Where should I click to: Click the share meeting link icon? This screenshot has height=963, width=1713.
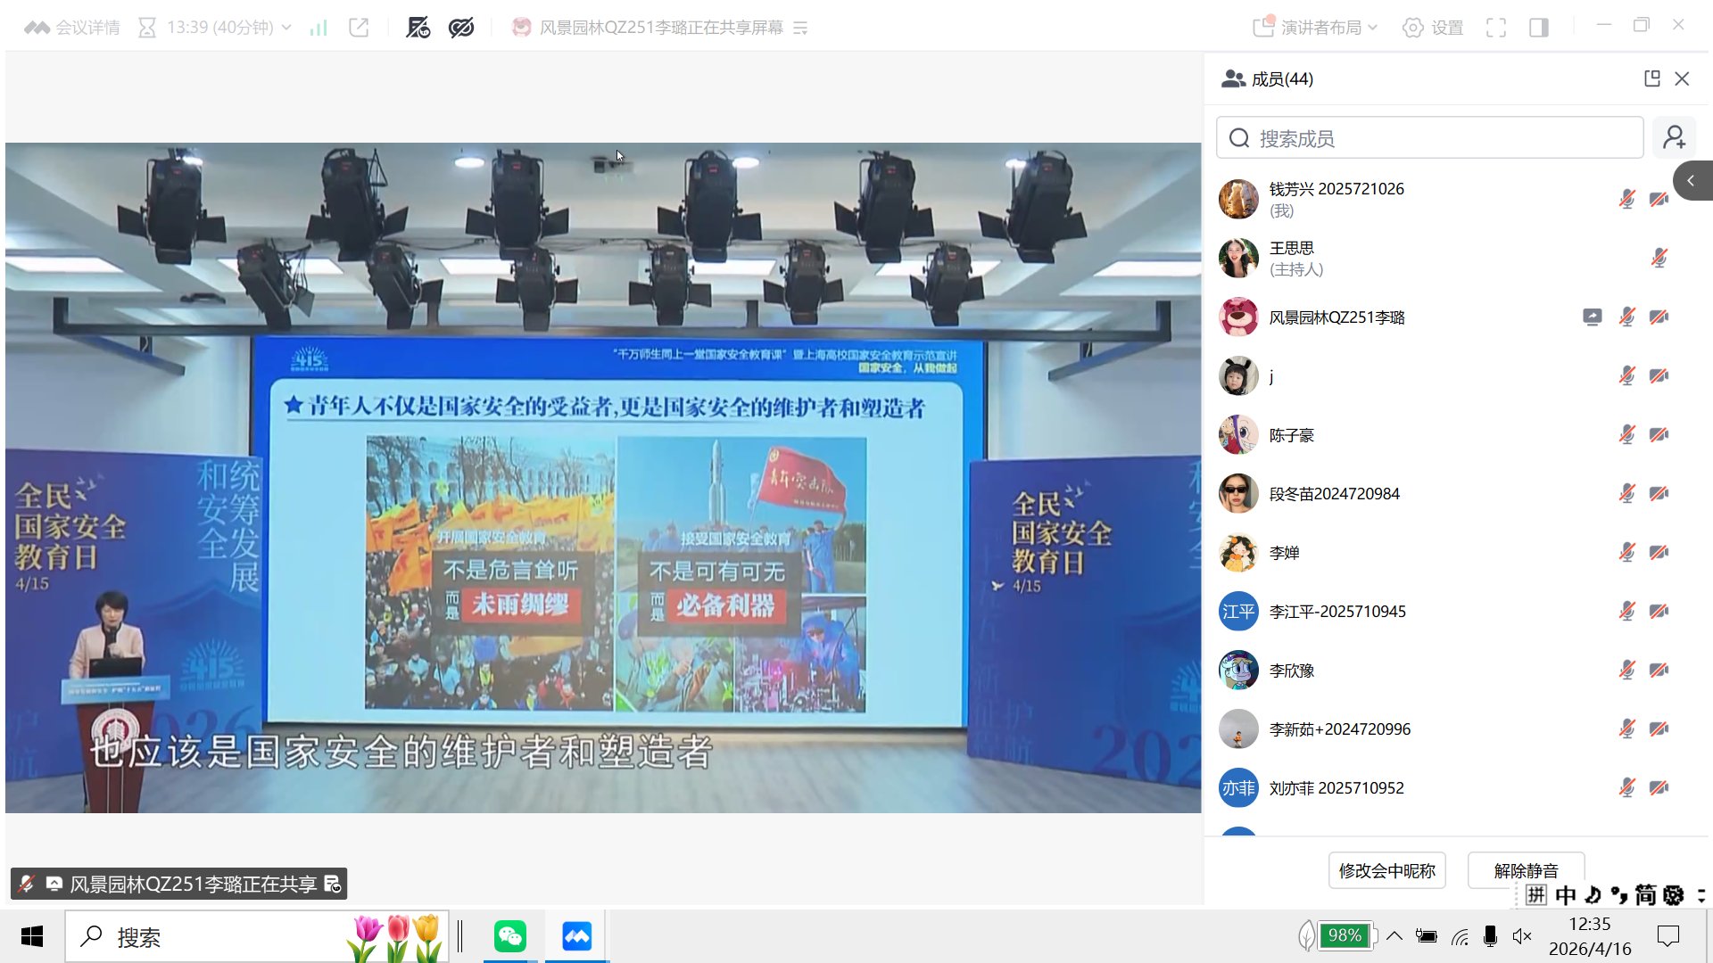359,28
